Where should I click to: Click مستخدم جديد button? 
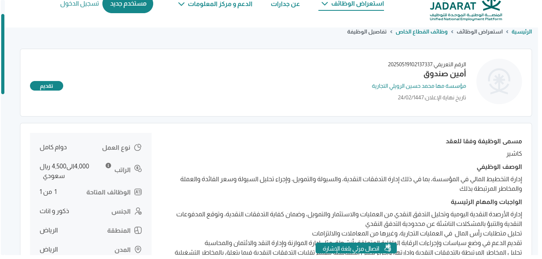click(128, 4)
